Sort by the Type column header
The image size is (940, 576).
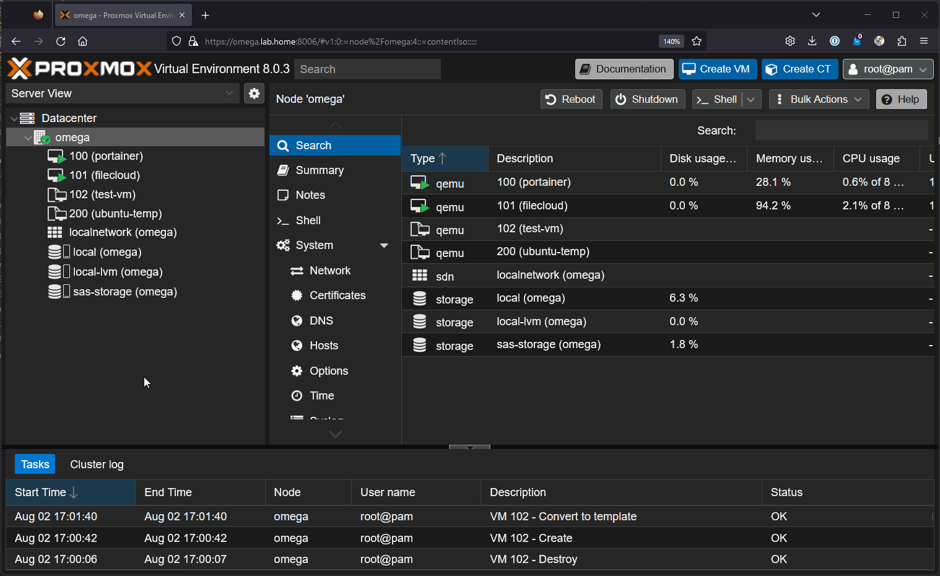(445, 159)
